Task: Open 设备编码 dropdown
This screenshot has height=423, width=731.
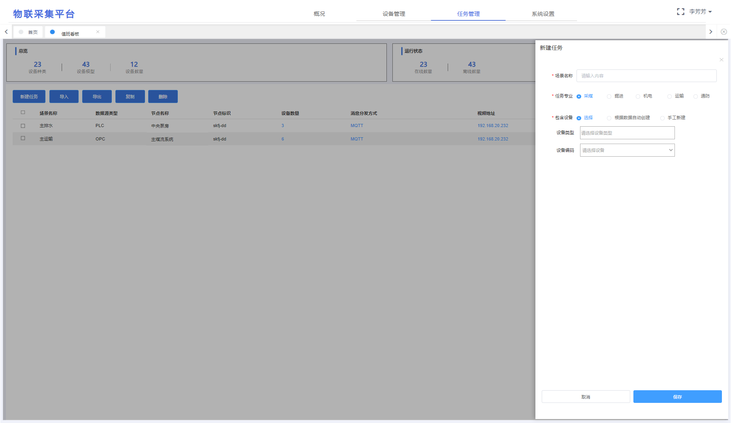Action: click(627, 150)
